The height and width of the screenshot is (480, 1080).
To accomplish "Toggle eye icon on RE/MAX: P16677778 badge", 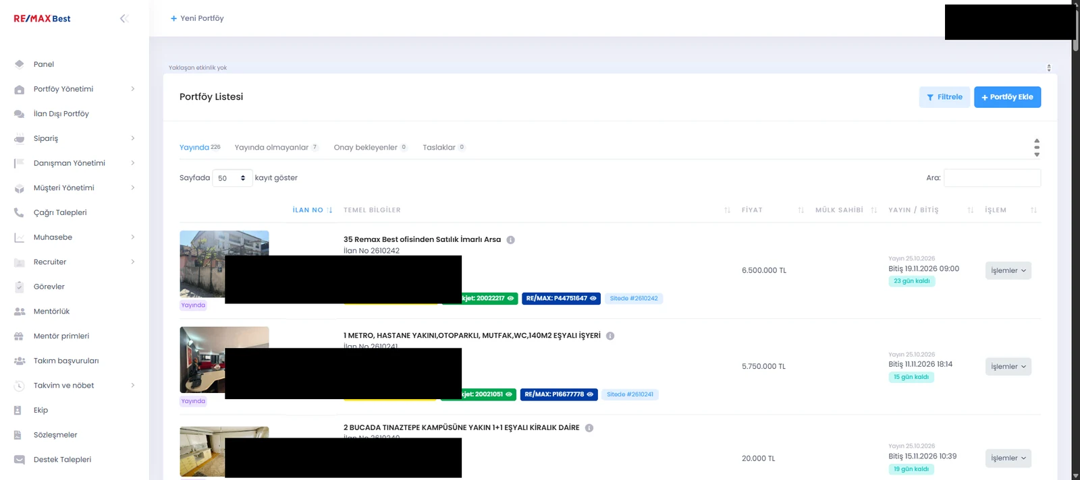I will coord(590,394).
